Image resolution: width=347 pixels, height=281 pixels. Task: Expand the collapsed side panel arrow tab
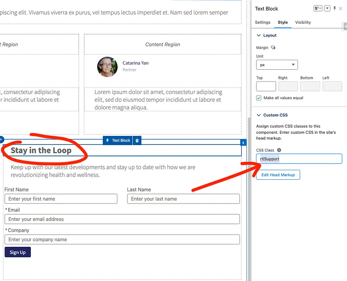345,26
